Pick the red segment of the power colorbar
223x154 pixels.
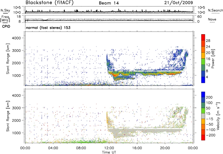pyautogui.click(x=203, y=37)
